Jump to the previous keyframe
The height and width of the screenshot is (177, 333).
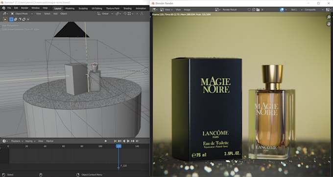click(x=119, y=141)
